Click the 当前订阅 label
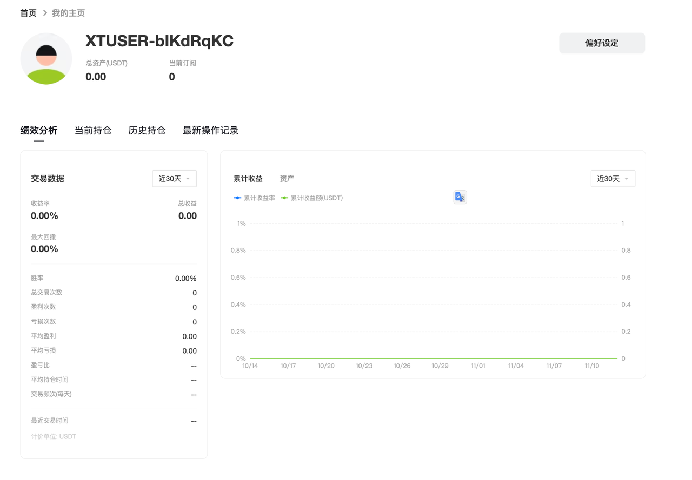692x480 pixels. coord(182,63)
